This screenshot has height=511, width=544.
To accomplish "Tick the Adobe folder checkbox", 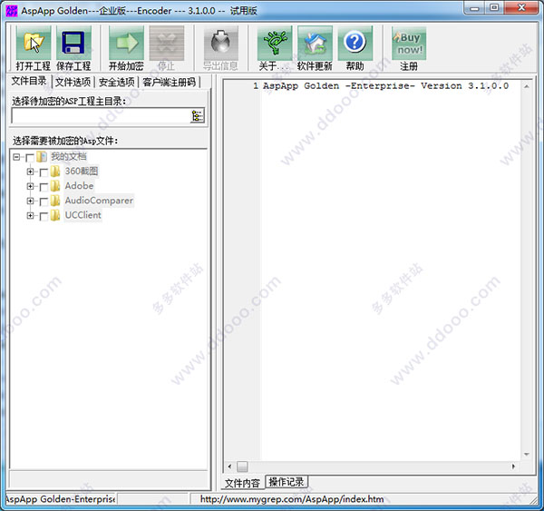I will pyautogui.click(x=44, y=187).
